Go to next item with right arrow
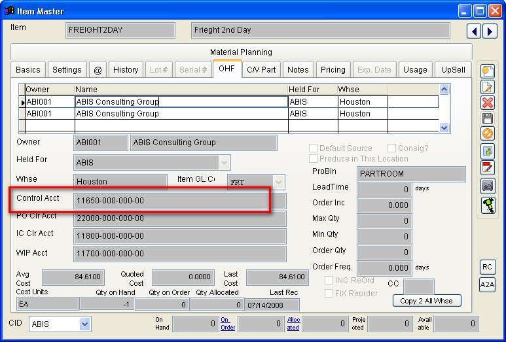This screenshot has height=342, width=506. coord(488,31)
